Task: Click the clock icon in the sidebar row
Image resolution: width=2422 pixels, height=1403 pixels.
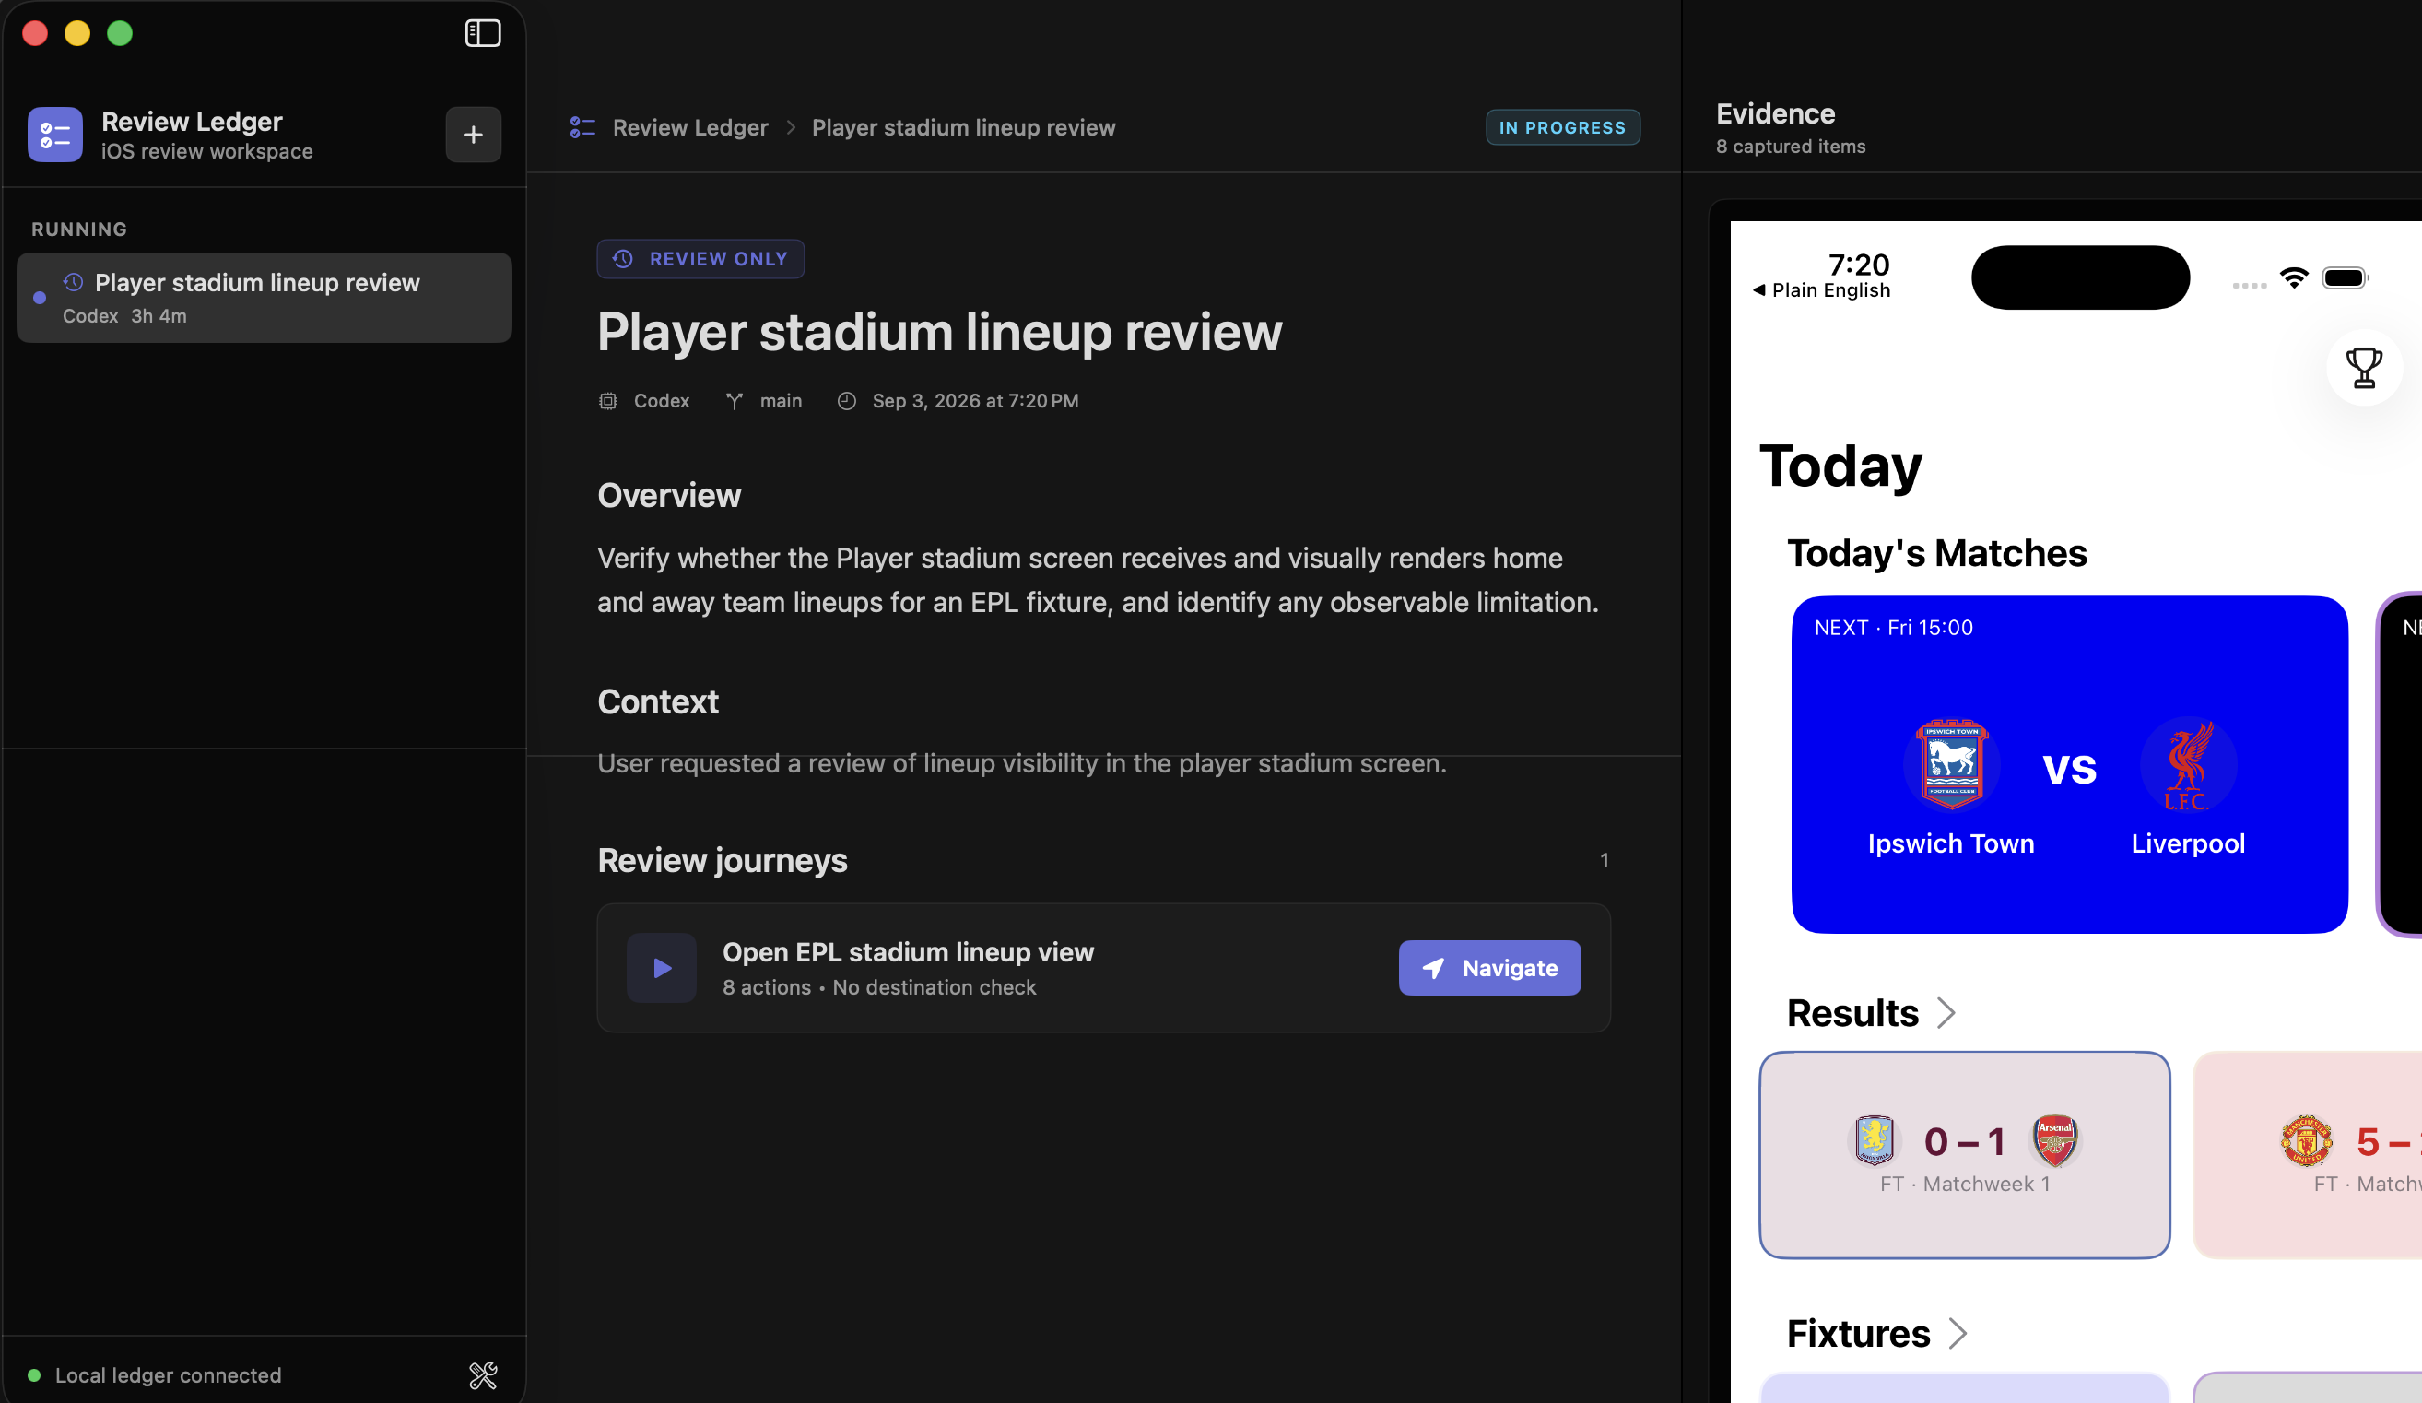Action: [73, 283]
